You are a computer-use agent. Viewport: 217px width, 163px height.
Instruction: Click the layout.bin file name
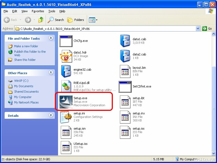click(x=139, y=68)
